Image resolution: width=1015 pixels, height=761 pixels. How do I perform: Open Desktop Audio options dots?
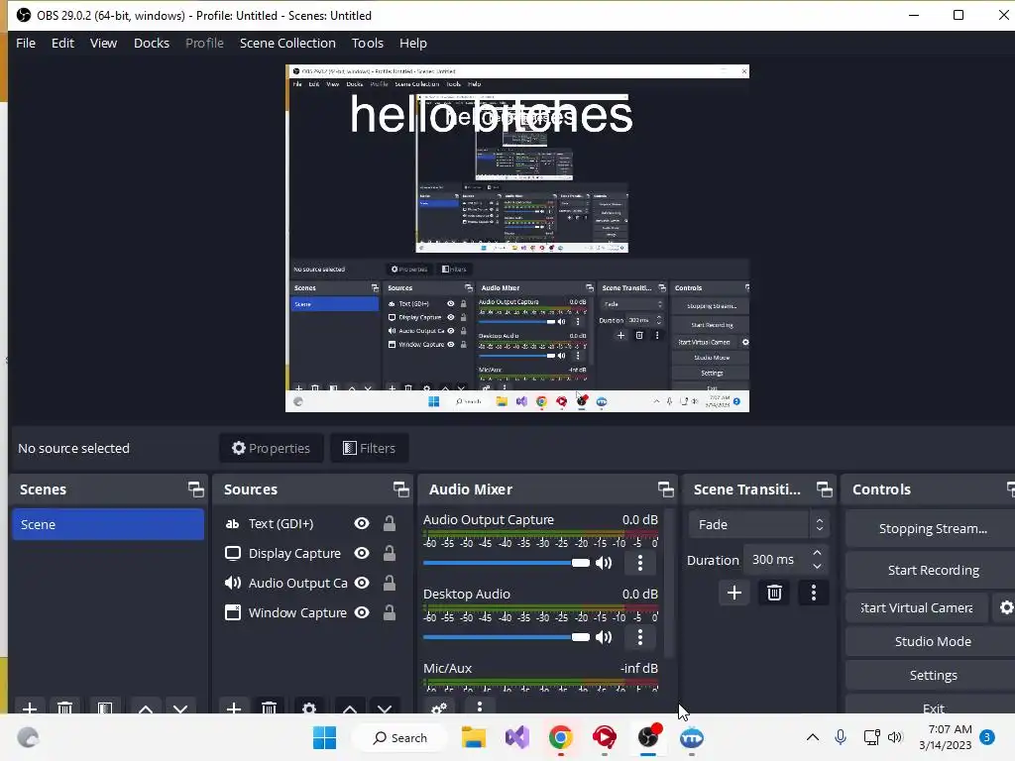click(x=640, y=637)
